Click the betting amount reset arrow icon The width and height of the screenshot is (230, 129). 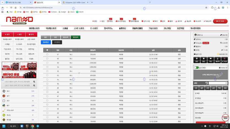(207, 83)
